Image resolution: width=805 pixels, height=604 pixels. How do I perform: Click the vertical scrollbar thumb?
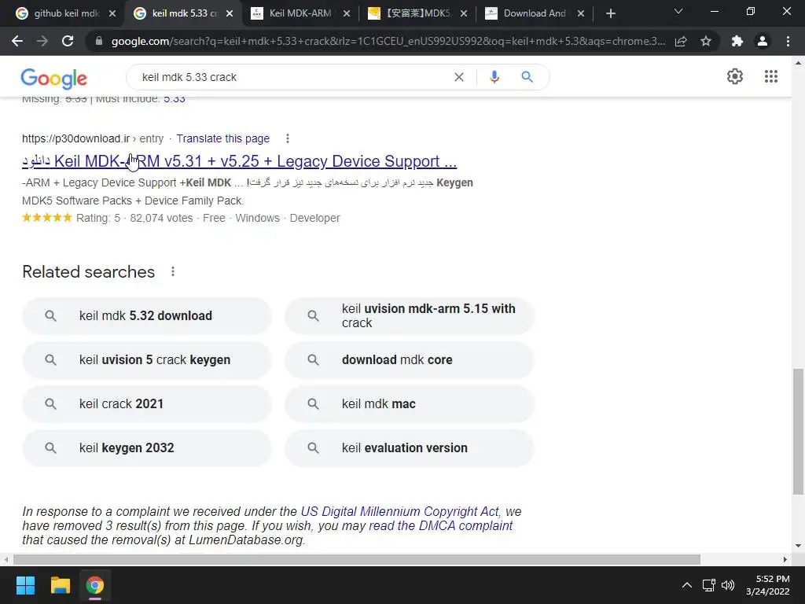[x=798, y=432]
